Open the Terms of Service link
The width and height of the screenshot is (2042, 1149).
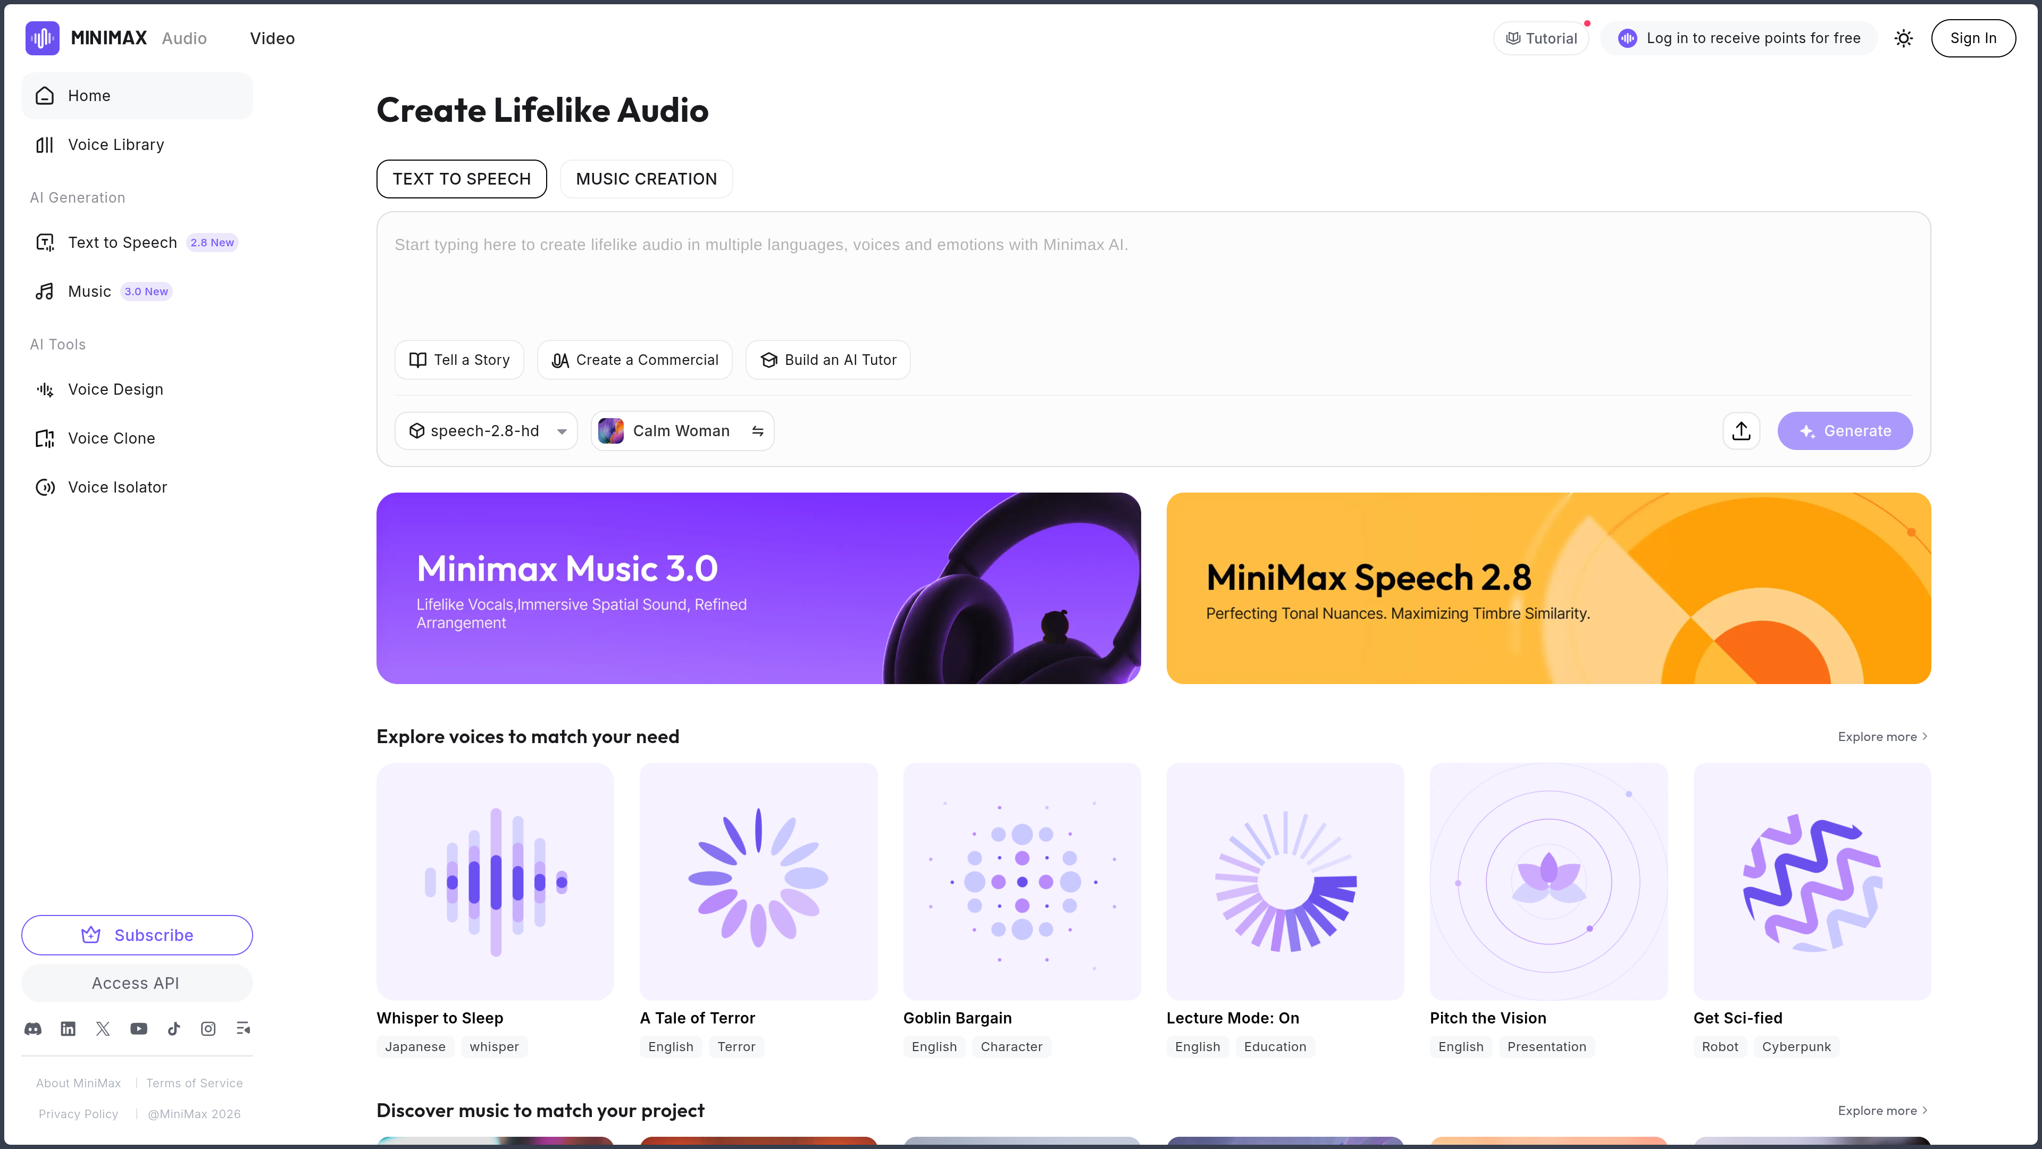pyautogui.click(x=194, y=1083)
